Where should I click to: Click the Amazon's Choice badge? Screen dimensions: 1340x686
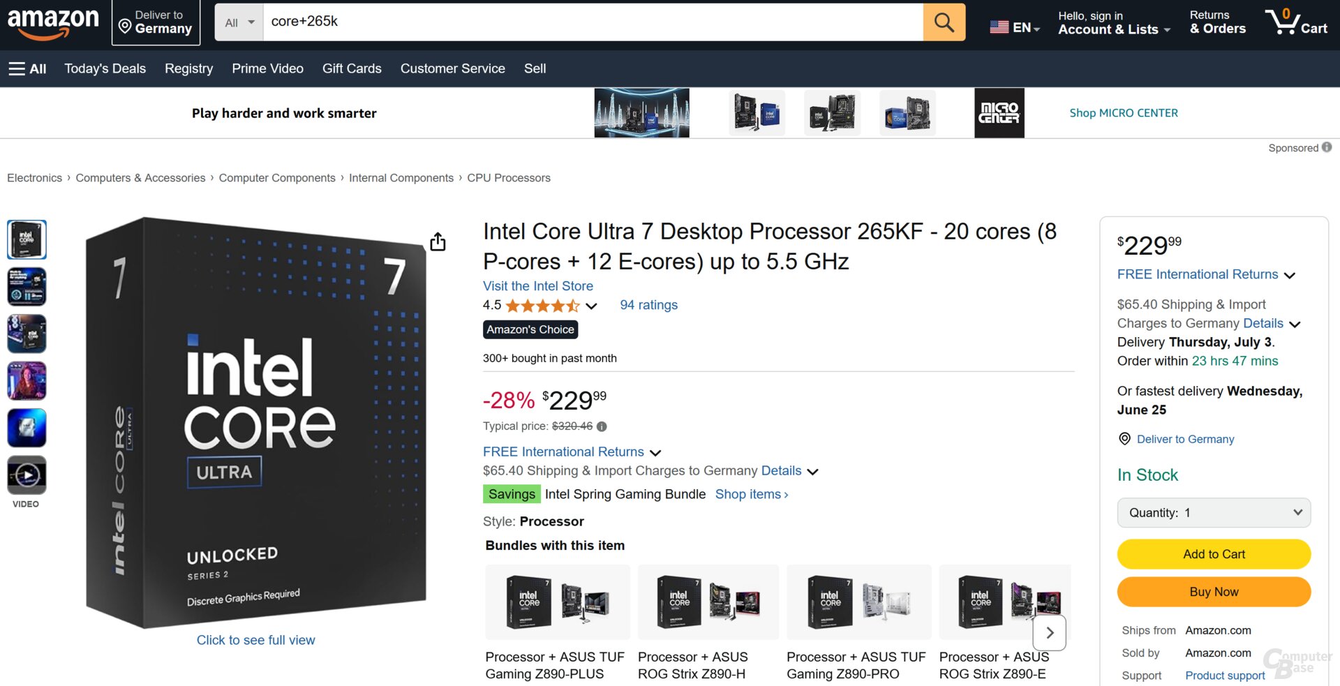pyautogui.click(x=530, y=329)
